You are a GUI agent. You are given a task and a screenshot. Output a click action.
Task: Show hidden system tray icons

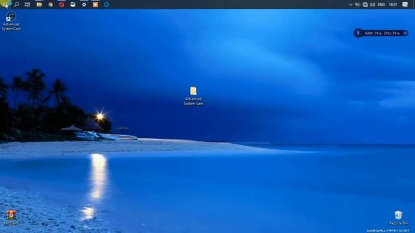(x=350, y=5)
